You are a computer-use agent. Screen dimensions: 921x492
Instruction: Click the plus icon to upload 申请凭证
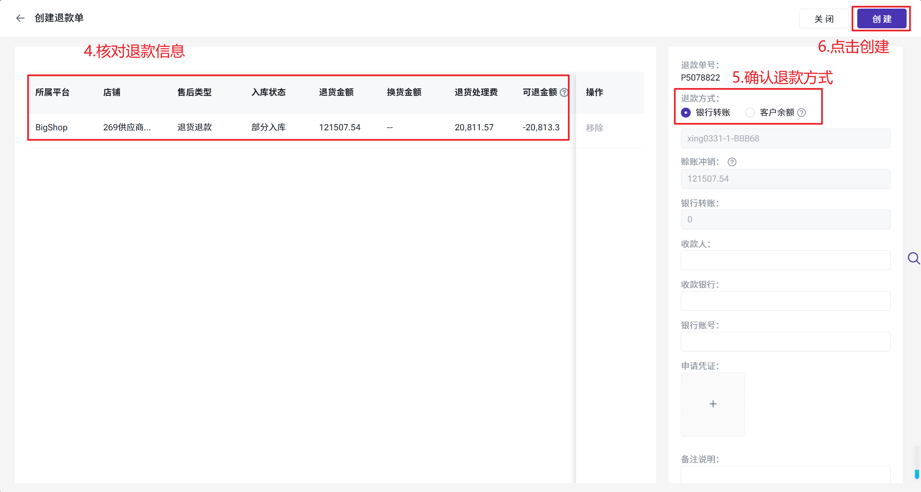(713, 404)
